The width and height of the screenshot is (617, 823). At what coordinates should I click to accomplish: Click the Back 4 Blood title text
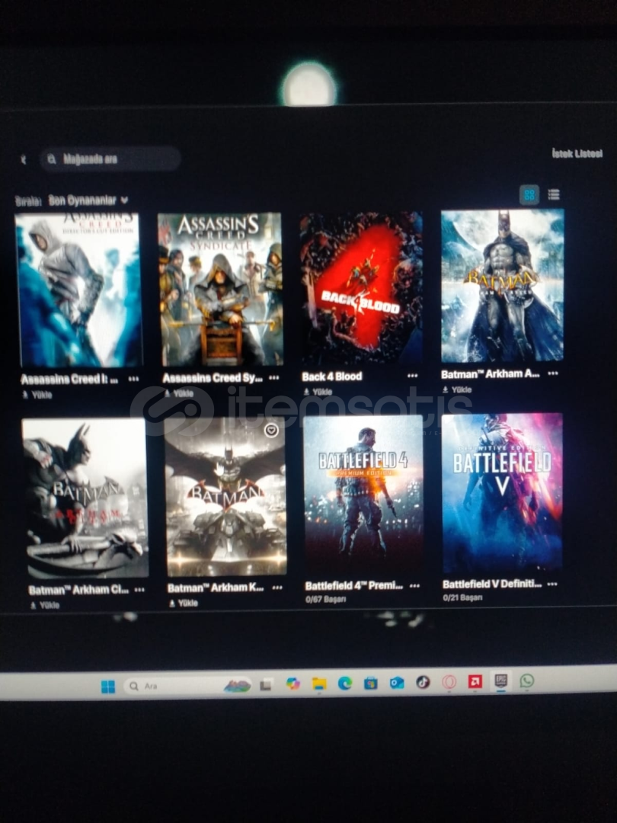[332, 376]
